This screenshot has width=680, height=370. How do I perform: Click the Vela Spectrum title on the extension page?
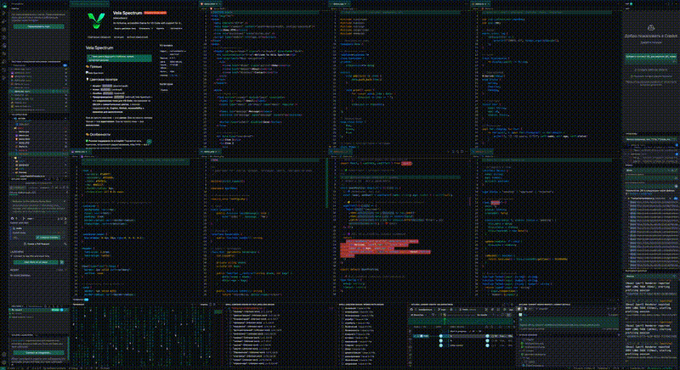pyautogui.click(x=127, y=13)
